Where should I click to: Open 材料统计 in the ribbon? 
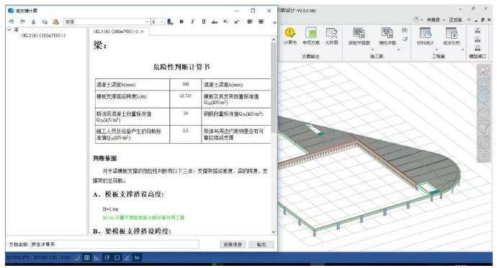(x=426, y=37)
